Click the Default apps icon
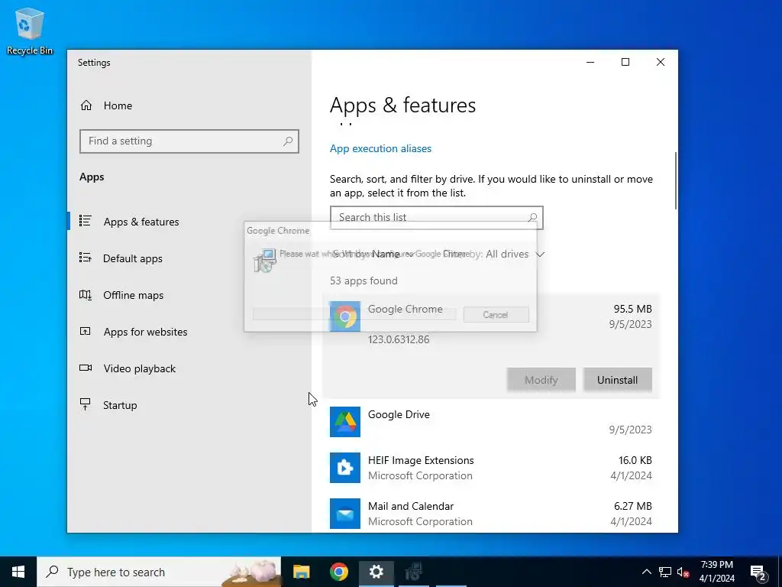Screen dimensions: 782x587 click(86, 258)
